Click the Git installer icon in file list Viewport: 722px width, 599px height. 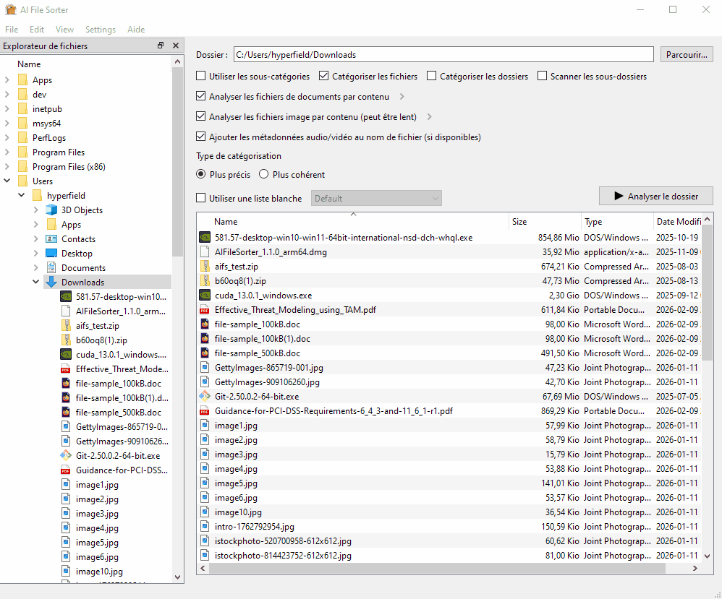[x=204, y=396]
